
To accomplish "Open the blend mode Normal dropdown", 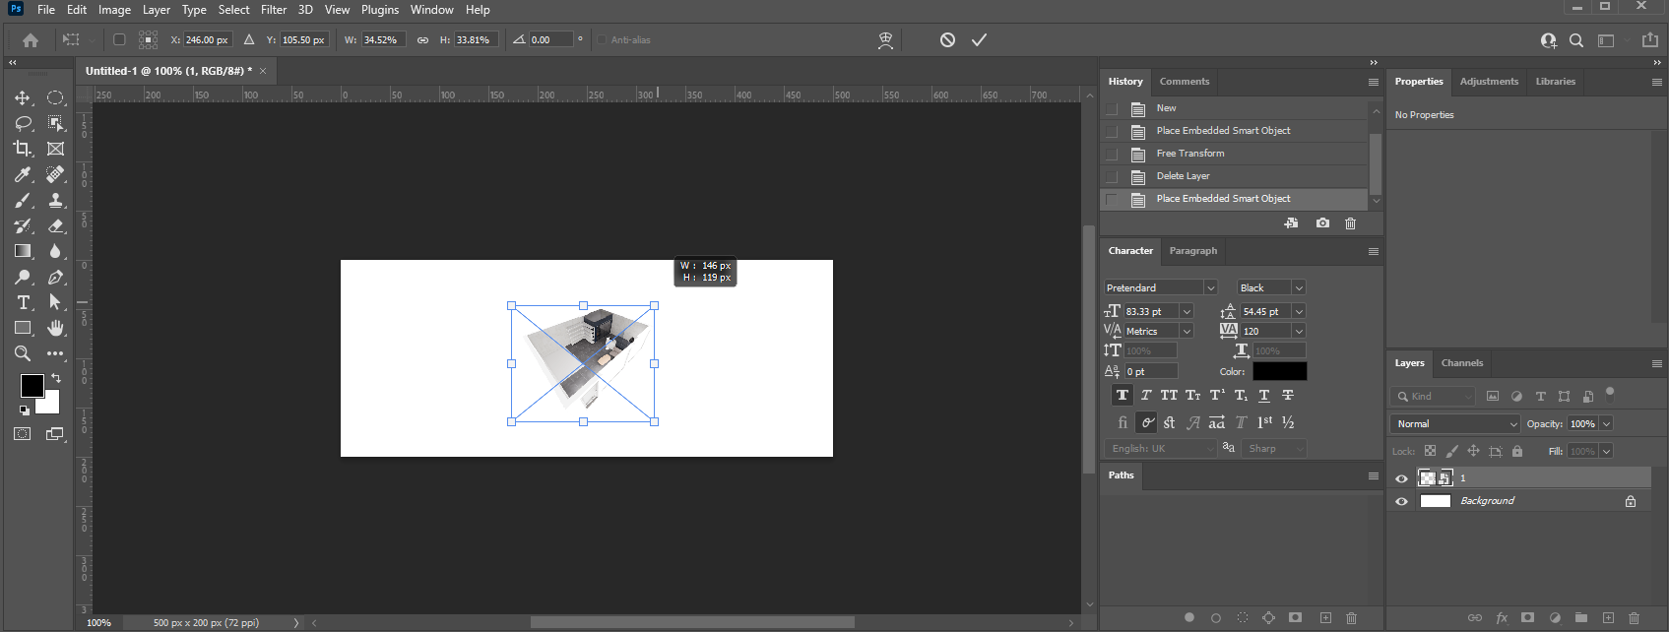I will 1456,423.
